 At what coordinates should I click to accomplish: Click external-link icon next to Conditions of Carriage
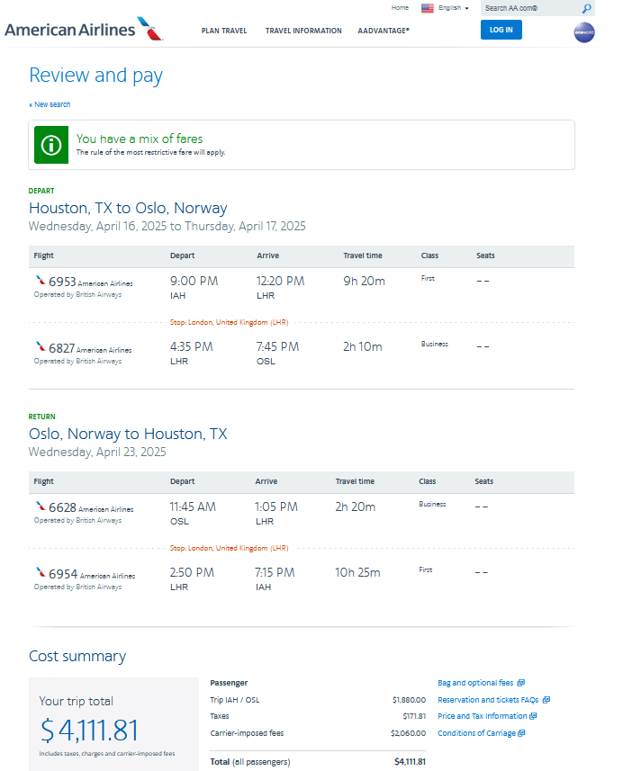tap(521, 732)
